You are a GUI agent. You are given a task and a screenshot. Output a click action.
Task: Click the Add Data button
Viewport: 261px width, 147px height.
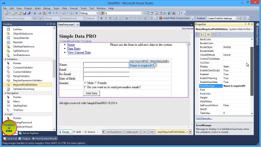pos(91,94)
